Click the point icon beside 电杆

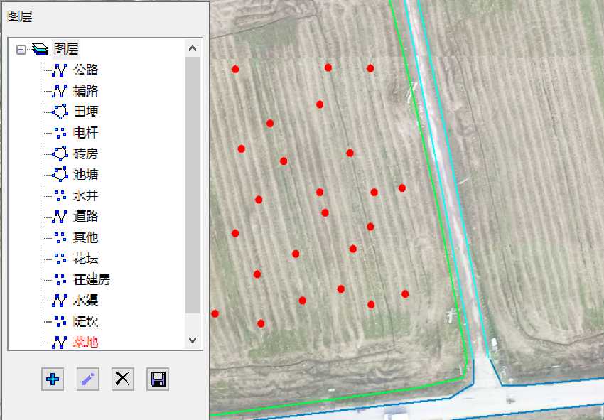pyautogui.click(x=60, y=133)
